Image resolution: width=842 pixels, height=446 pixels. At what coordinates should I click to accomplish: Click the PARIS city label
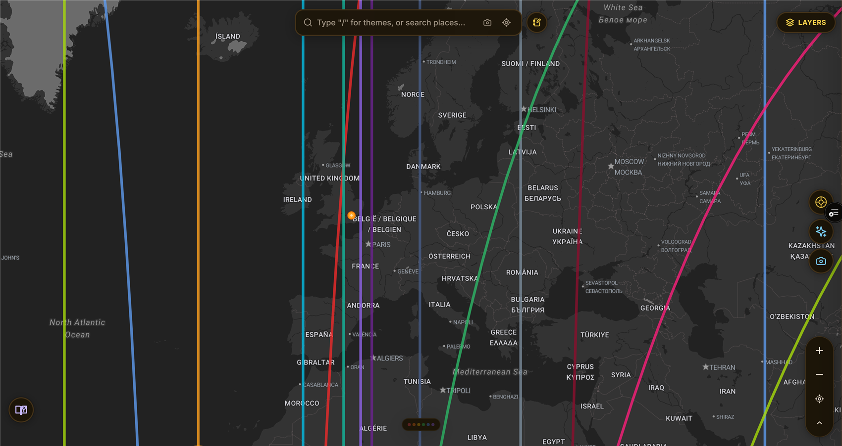[x=381, y=245]
